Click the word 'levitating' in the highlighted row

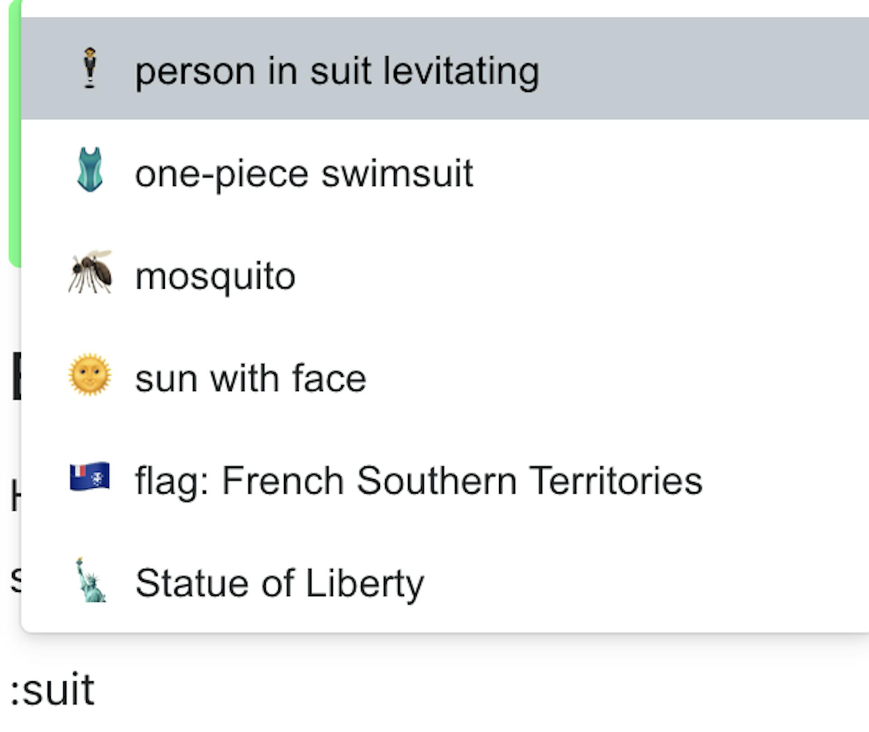click(x=461, y=71)
